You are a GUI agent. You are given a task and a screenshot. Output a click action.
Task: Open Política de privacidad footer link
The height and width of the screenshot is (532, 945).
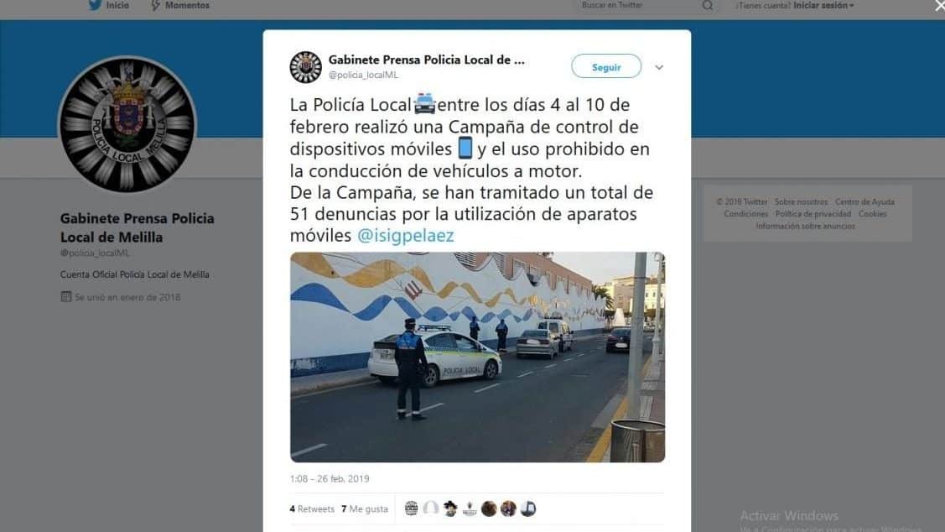click(x=813, y=214)
